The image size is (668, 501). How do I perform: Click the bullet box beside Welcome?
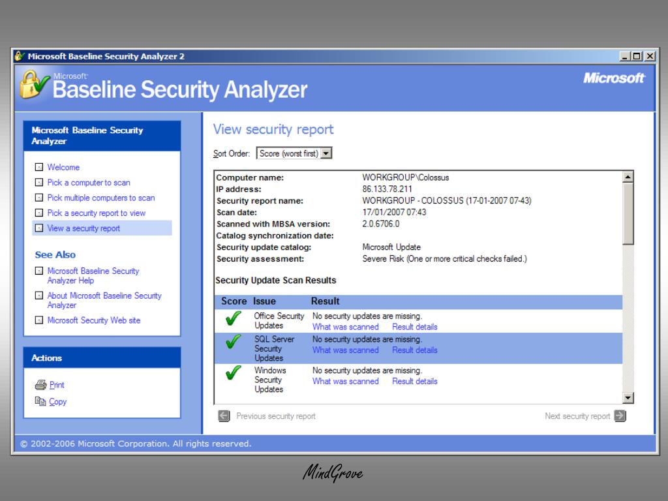[x=38, y=167]
